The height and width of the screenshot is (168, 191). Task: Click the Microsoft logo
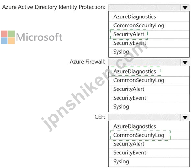coord(32,37)
